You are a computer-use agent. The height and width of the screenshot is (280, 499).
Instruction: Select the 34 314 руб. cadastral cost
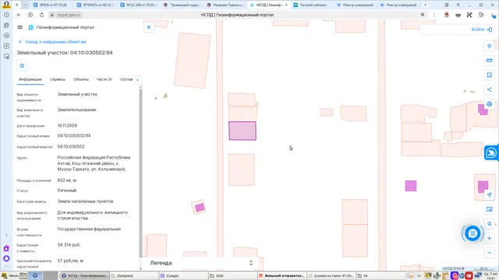pyautogui.click(x=69, y=245)
